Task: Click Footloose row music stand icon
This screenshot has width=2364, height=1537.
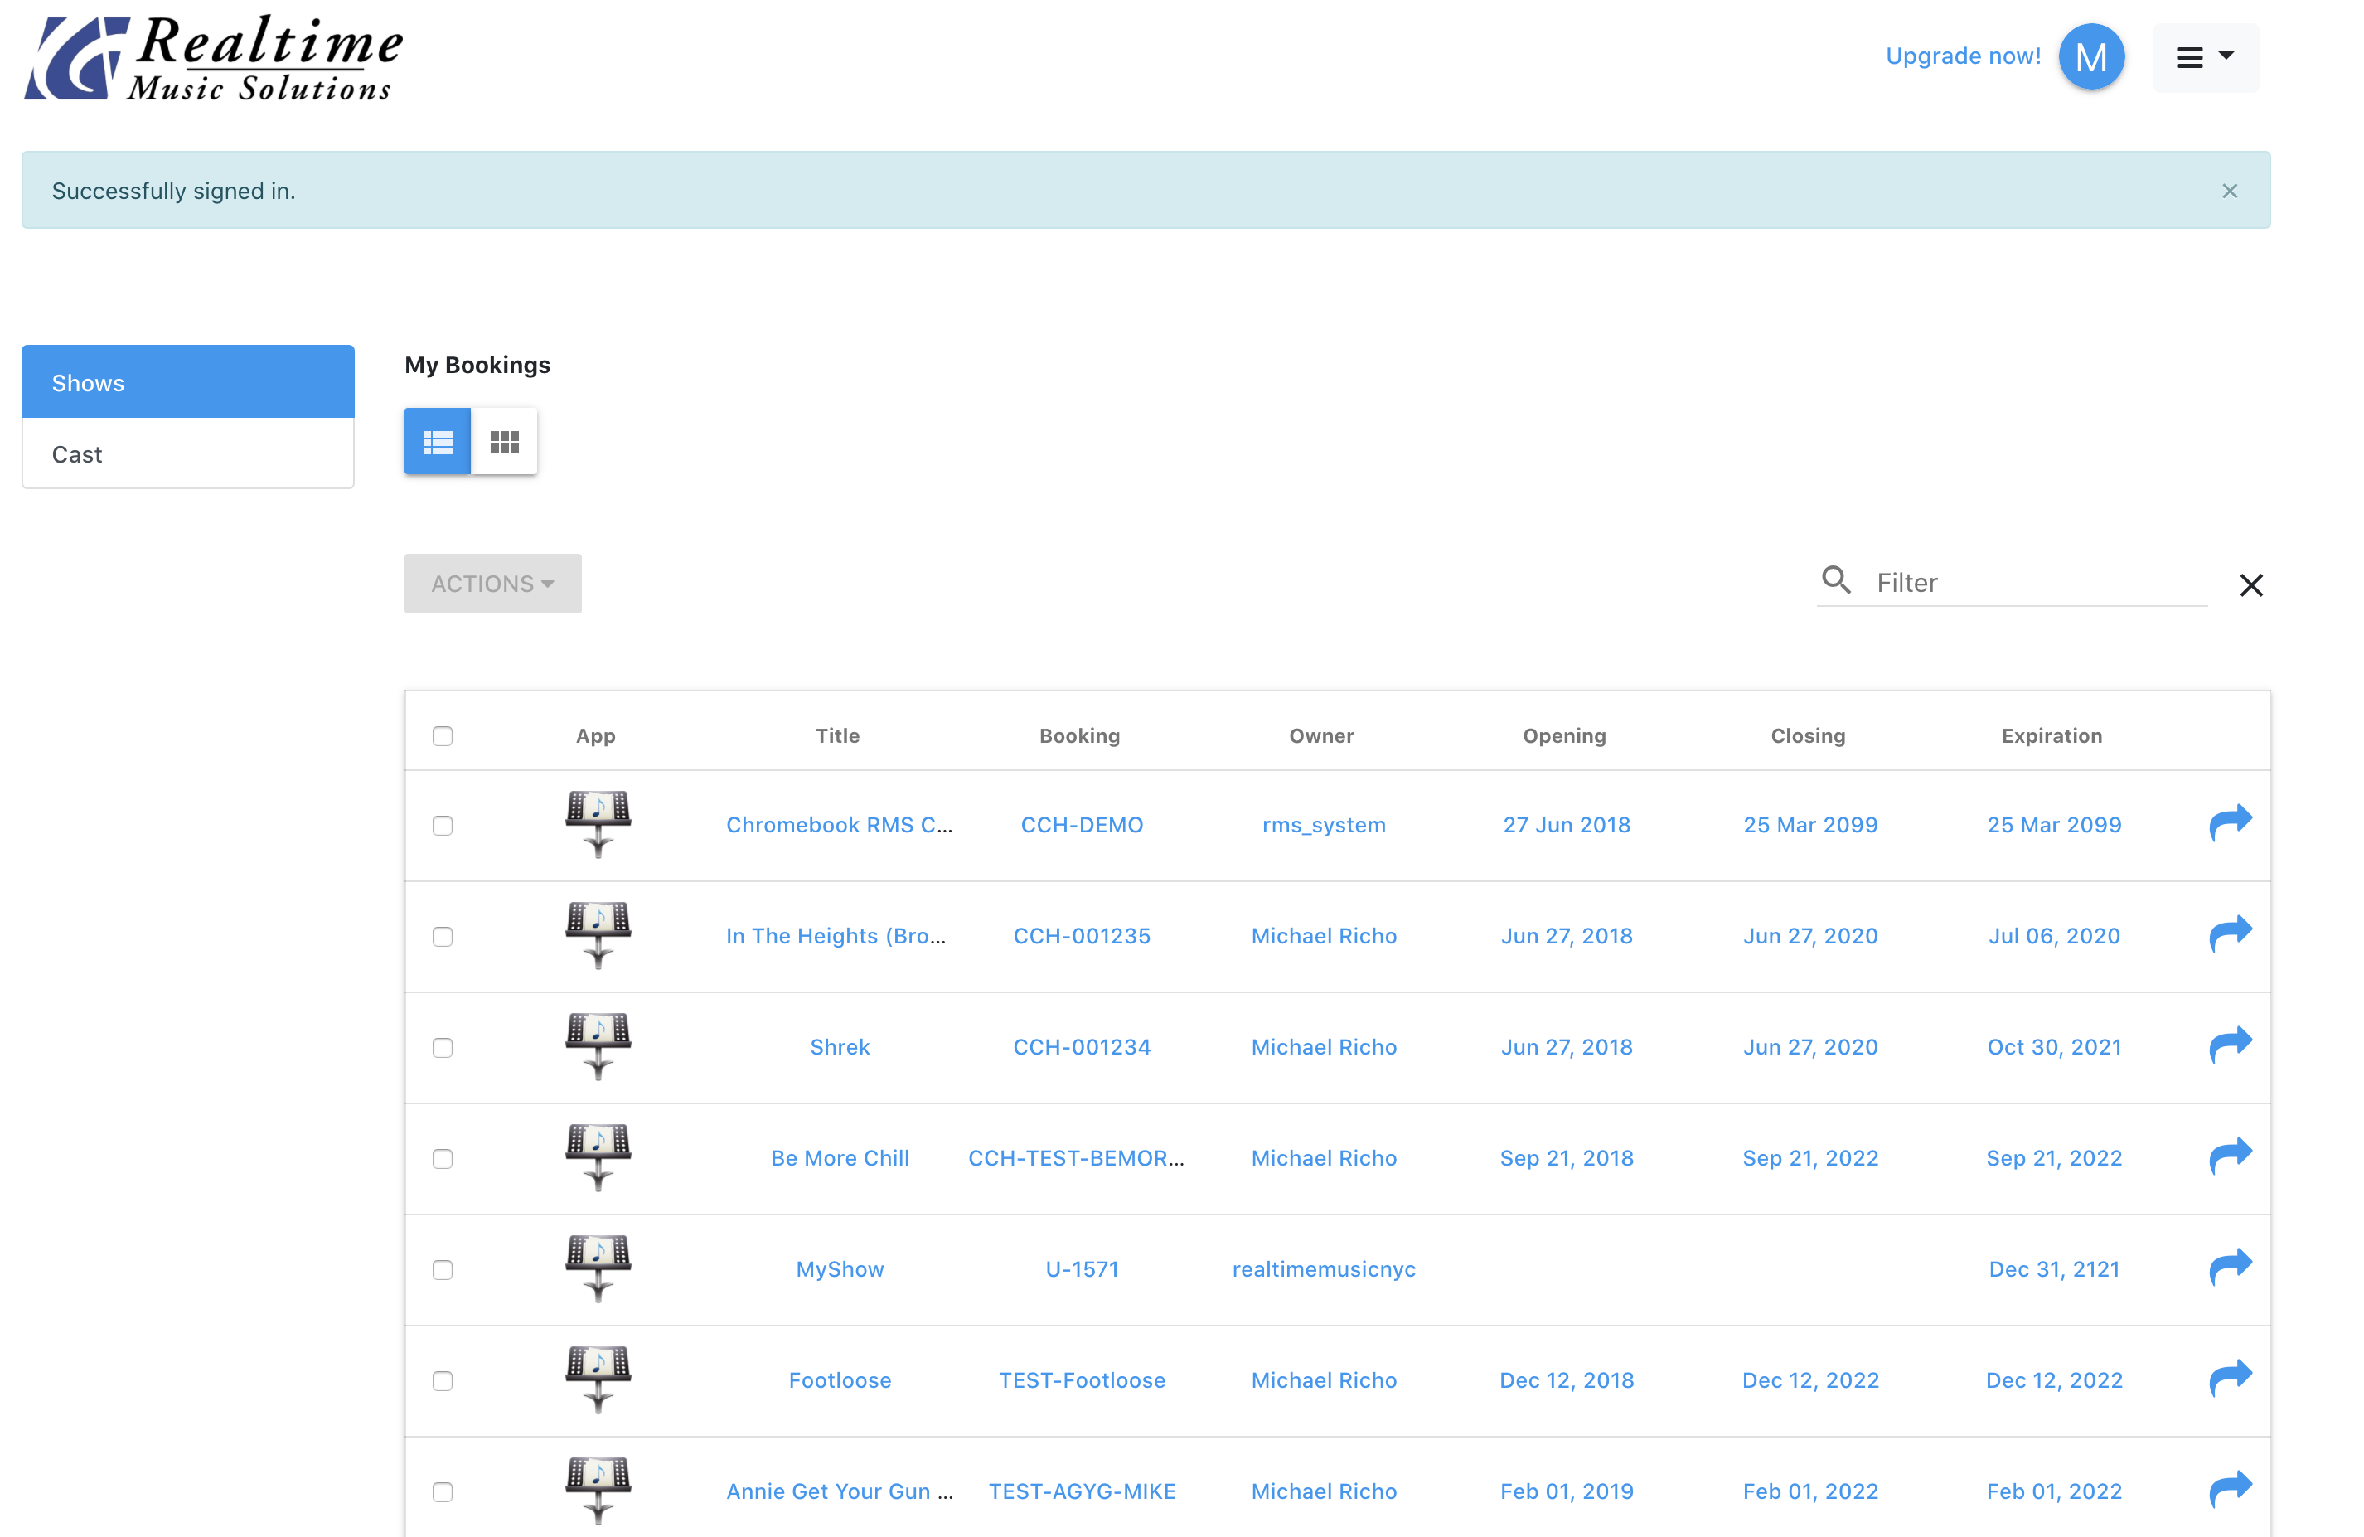Action: (x=598, y=1381)
